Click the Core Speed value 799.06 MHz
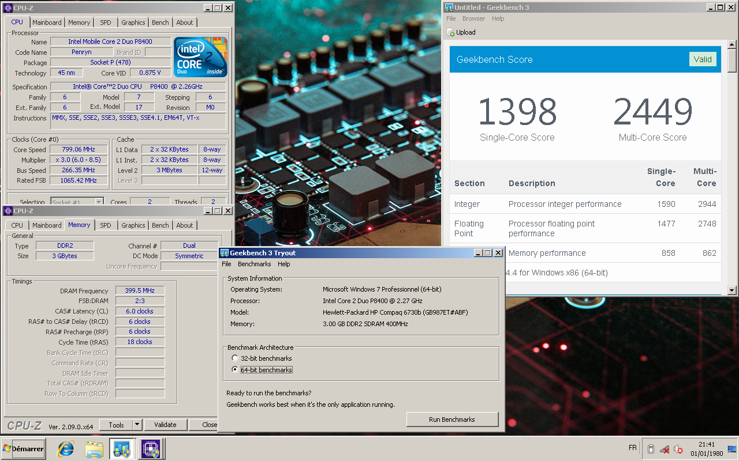 [x=78, y=149]
